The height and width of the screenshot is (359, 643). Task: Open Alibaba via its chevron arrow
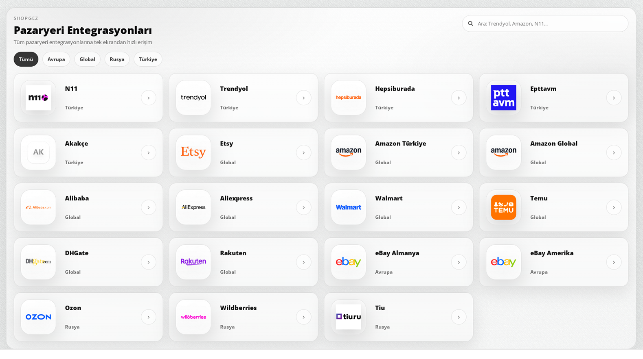(x=149, y=208)
